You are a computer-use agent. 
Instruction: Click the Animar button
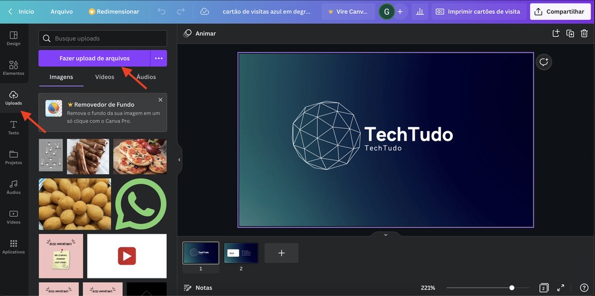(x=200, y=33)
